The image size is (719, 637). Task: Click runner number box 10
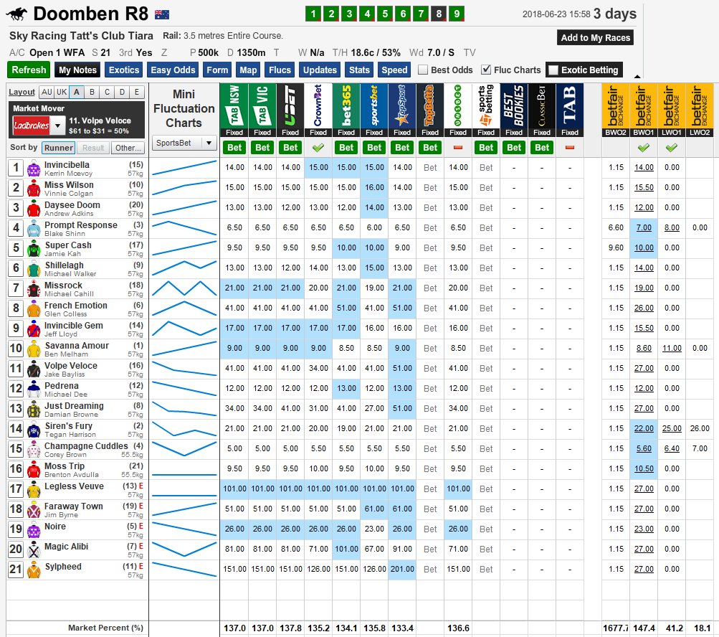(16, 349)
